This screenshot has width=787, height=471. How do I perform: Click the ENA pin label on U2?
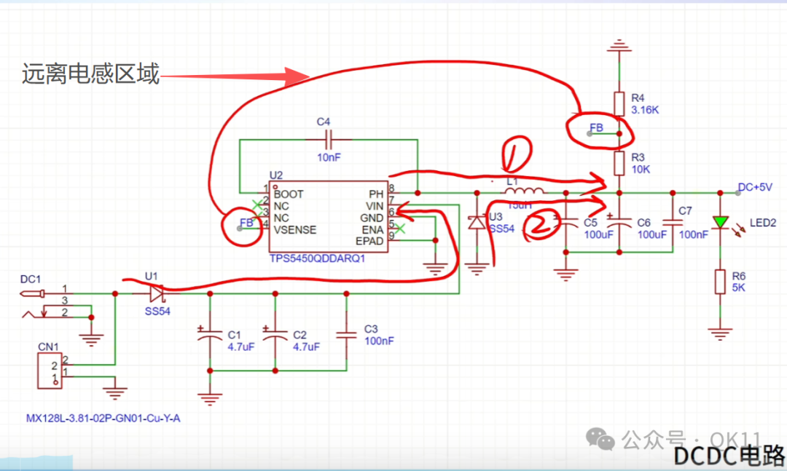(x=373, y=230)
